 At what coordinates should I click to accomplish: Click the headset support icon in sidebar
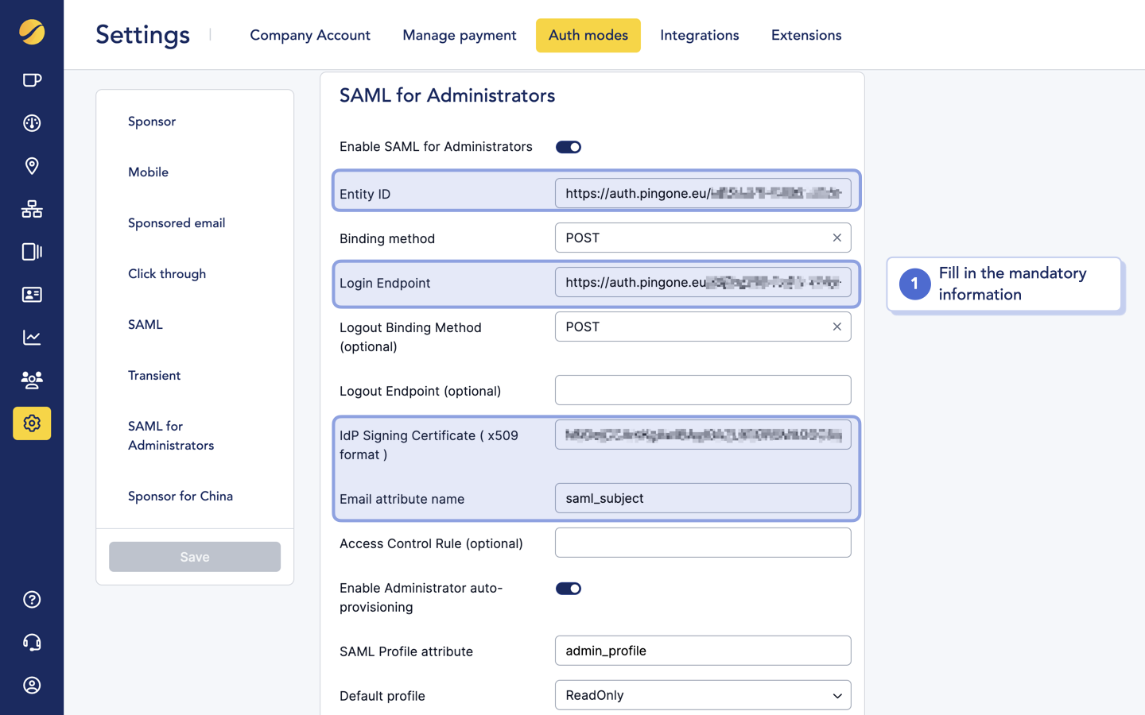click(x=31, y=643)
